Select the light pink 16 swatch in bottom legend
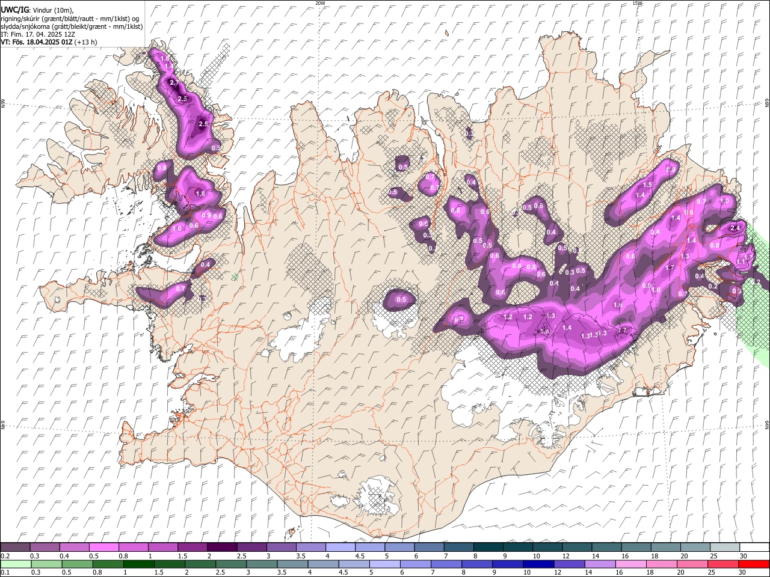 (630, 564)
